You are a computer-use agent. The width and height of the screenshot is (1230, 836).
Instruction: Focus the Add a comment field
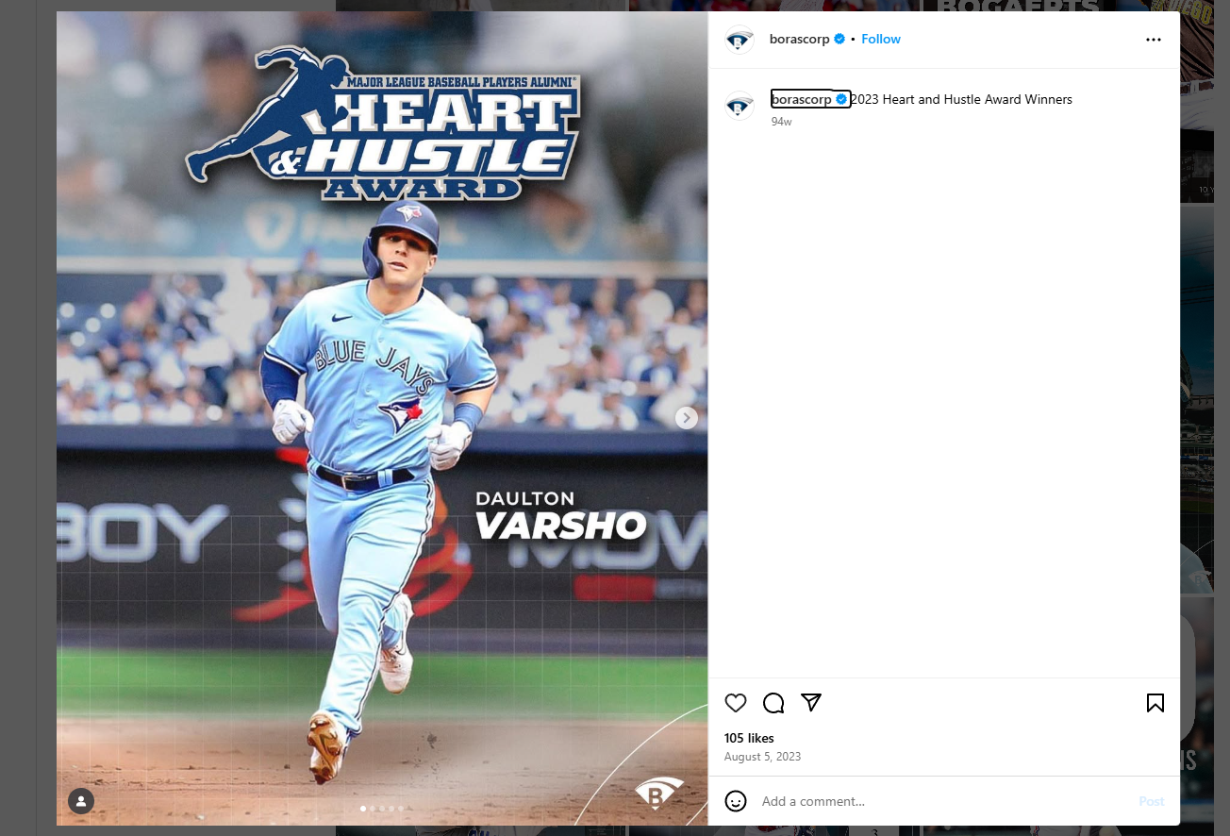point(943,801)
